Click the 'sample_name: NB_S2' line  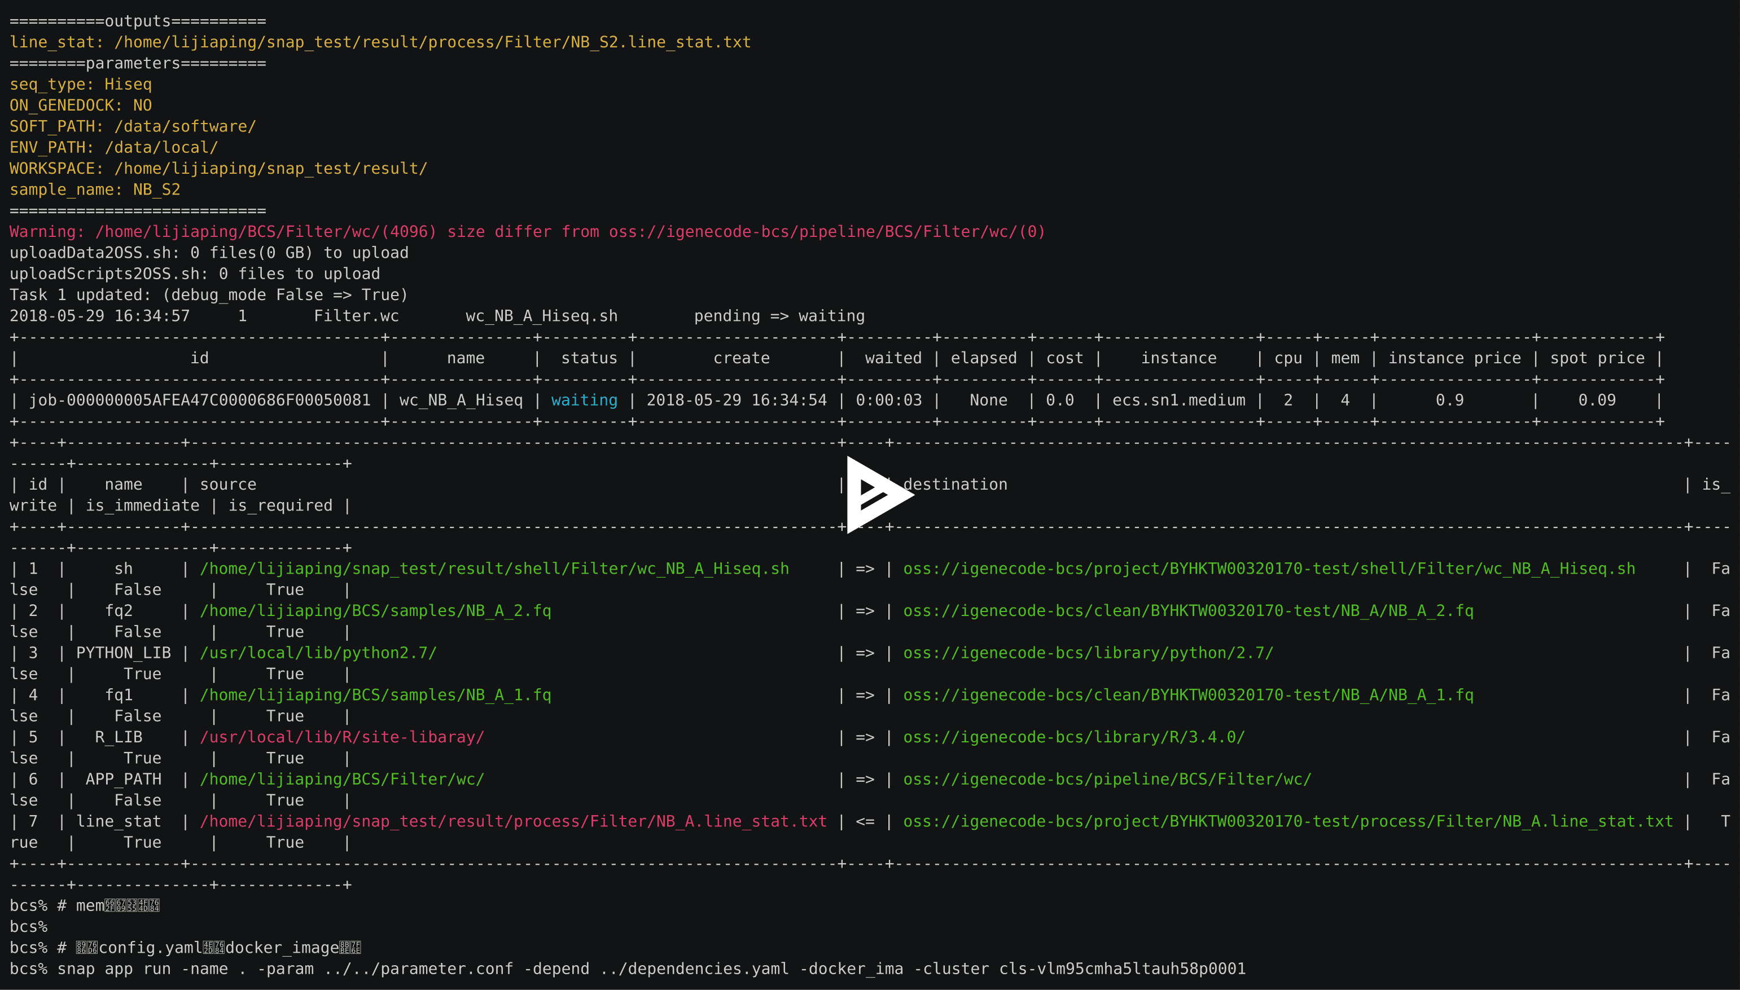[95, 190]
